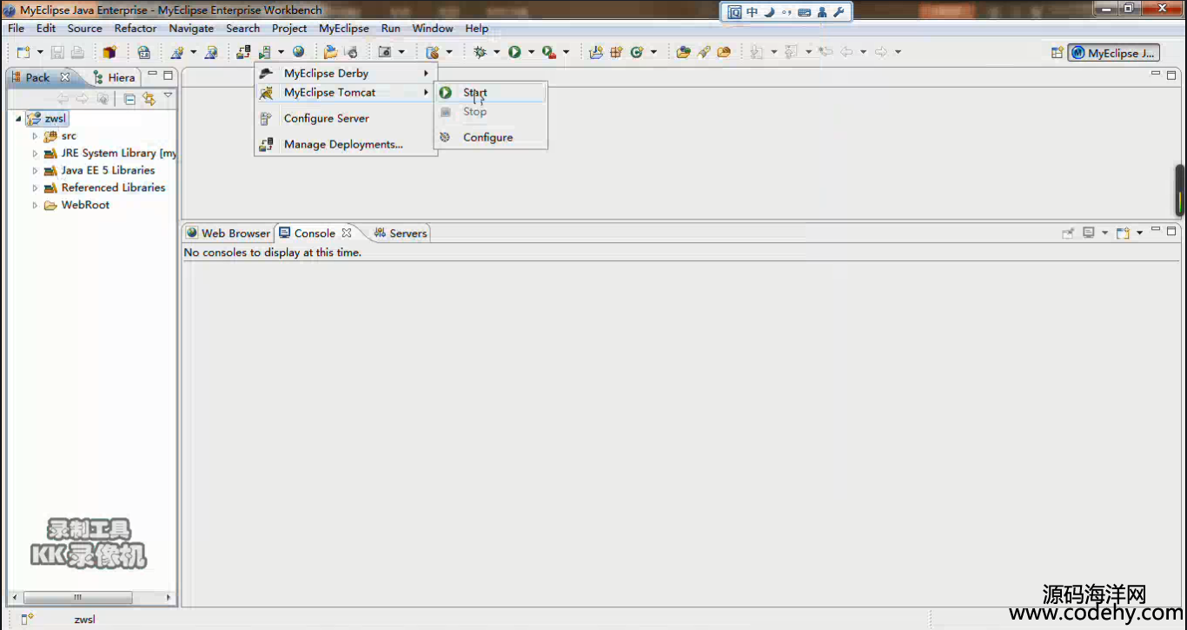This screenshot has height=630, width=1187.
Task: Click the Open Perspective icon
Action: 1058,53
